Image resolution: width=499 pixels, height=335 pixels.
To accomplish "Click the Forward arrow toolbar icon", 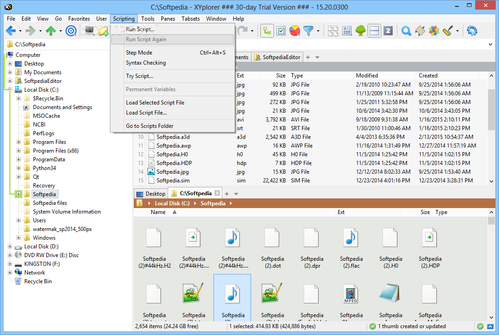I will pos(31,31).
